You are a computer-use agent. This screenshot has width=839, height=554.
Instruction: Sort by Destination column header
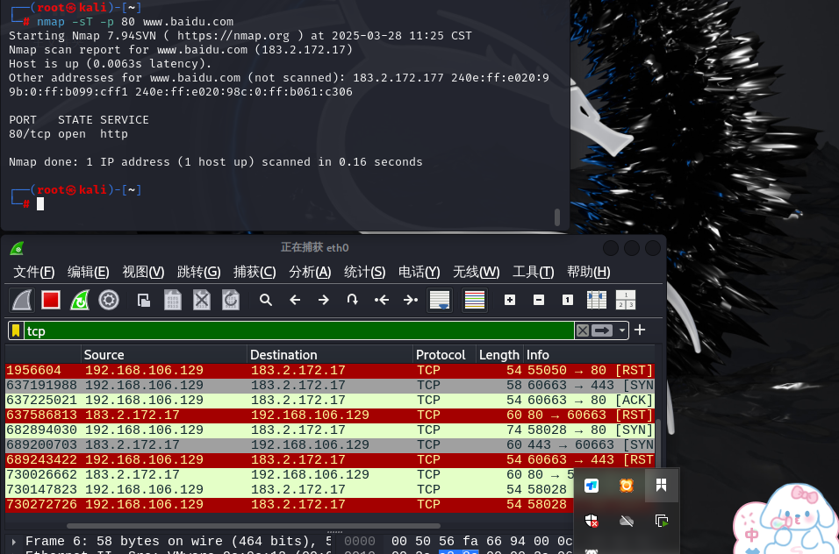(x=330, y=355)
